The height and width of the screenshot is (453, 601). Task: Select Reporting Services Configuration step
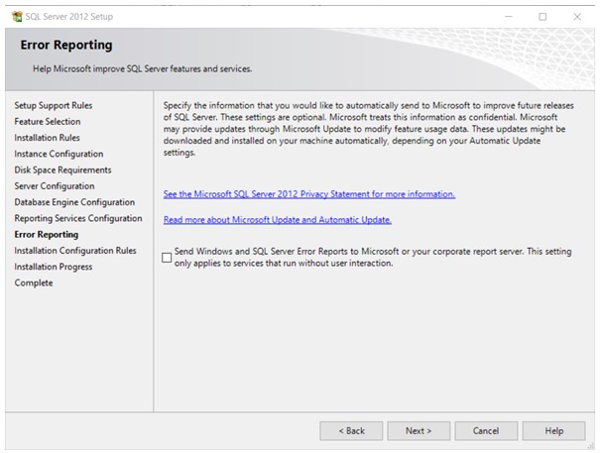click(78, 218)
